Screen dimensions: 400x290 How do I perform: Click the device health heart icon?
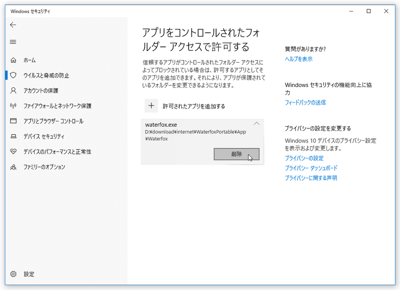(13, 152)
